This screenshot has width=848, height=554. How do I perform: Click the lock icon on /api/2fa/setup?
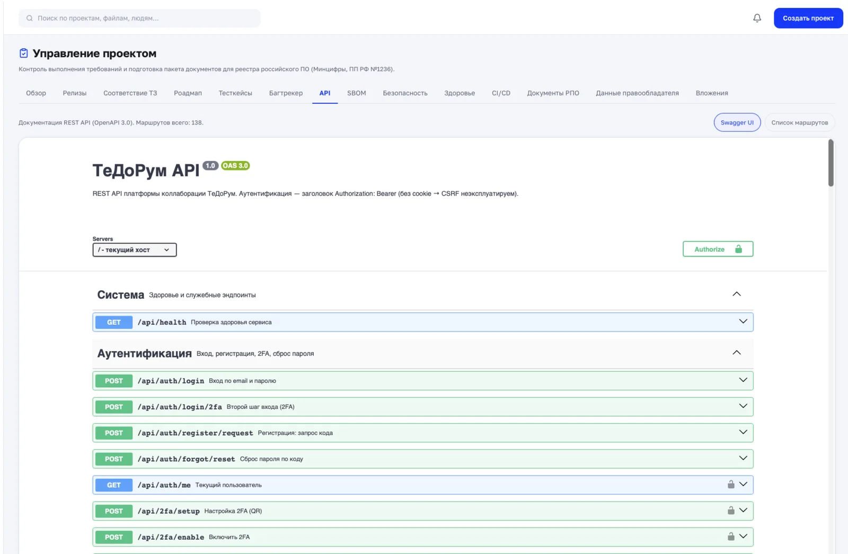[x=731, y=511]
